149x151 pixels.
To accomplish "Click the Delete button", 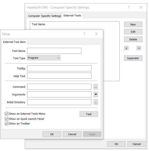I will click(x=133, y=39).
